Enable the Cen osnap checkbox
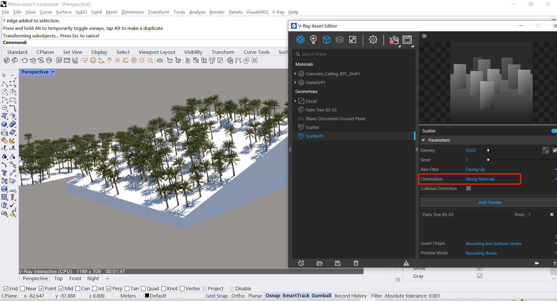Screen dimensions: 557x301 [x=78, y=289]
